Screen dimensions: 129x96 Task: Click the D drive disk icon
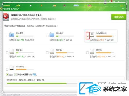(x=12, y=51)
